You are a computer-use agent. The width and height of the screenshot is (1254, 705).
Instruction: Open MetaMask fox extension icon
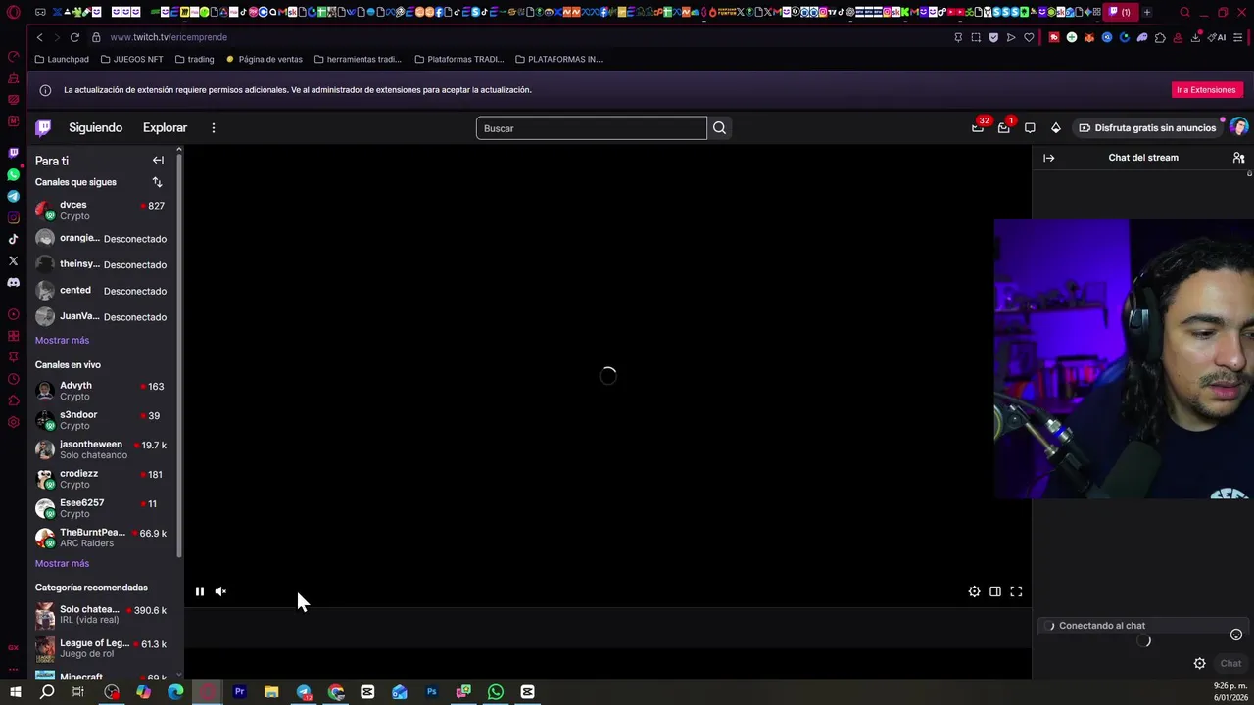(x=1088, y=37)
